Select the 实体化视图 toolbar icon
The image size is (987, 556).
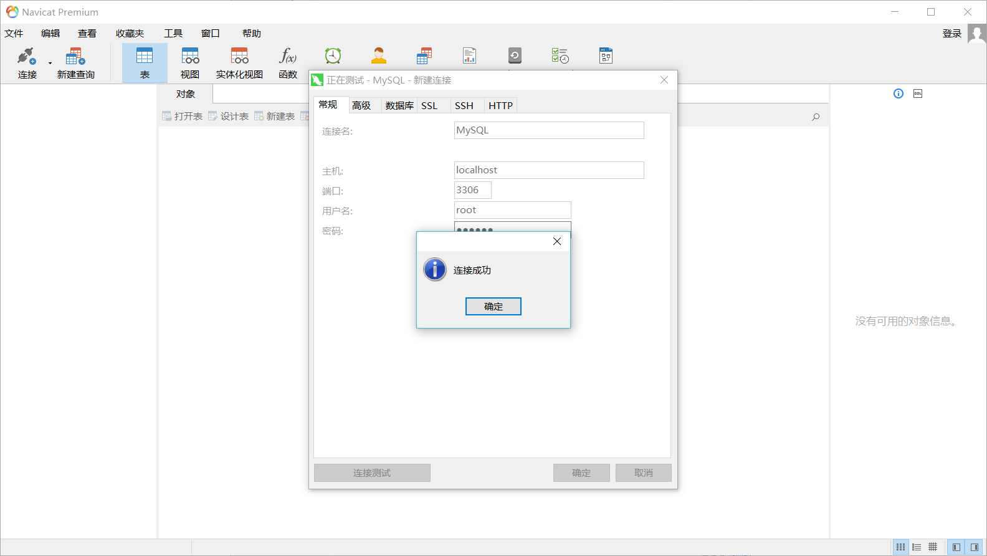239,56
